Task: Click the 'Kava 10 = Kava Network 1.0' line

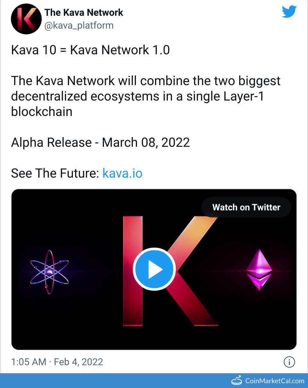Action: [x=90, y=50]
